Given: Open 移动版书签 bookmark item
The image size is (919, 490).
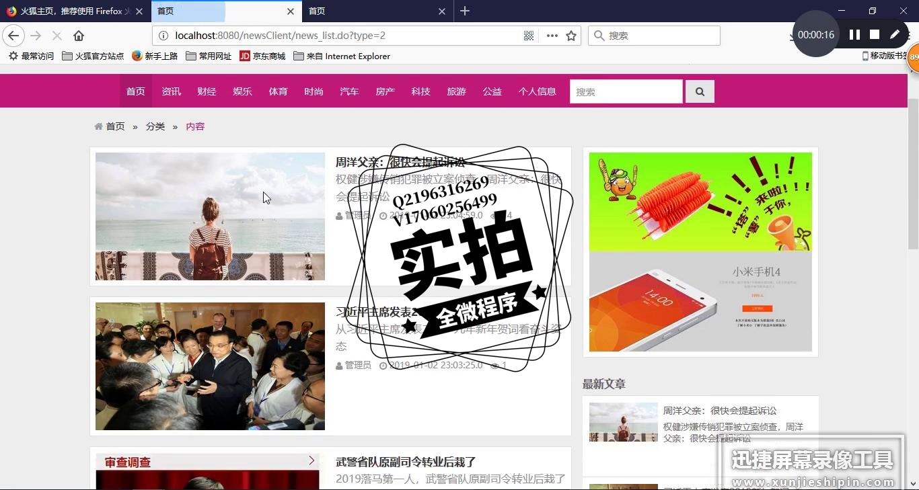Looking at the screenshot, I should 885,56.
